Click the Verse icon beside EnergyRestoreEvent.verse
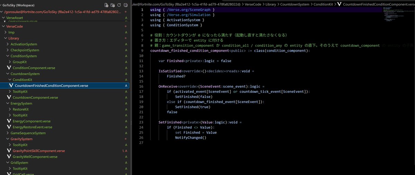 9,127
